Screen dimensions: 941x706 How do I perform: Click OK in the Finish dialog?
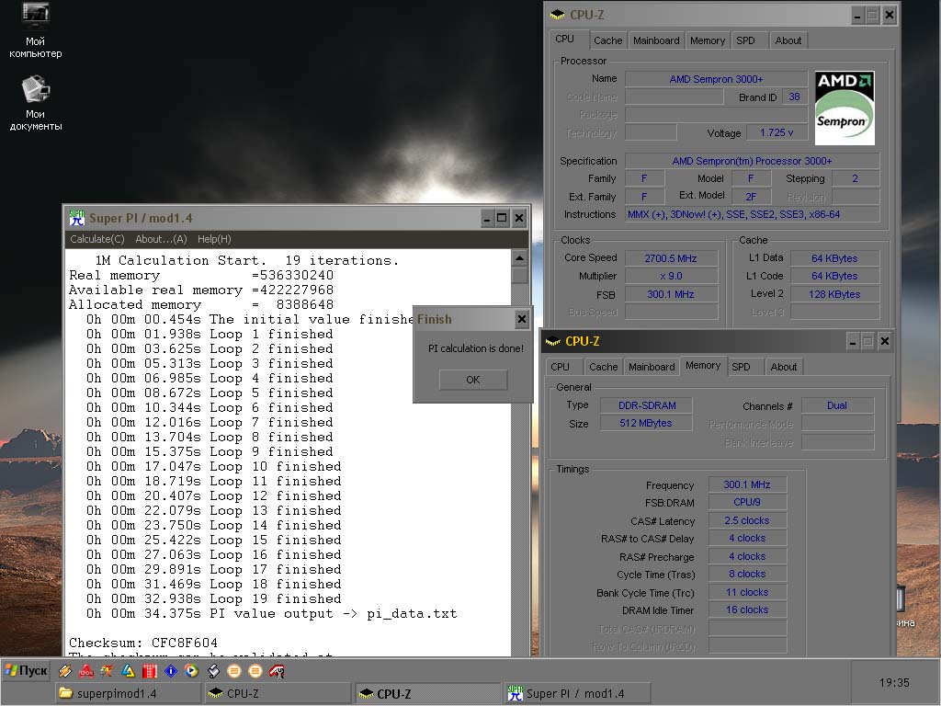click(x=473, y=380)
